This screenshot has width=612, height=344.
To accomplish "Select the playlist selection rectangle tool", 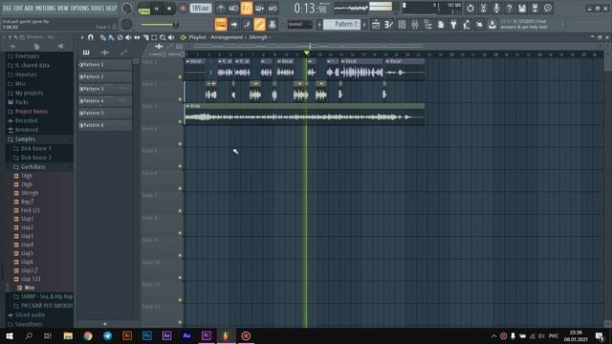I will (154, 37).
